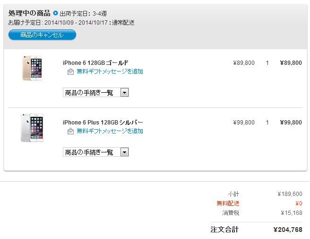Viewport: 310px width, 239px height.
Task: Click the silver iPhone 6 Plus thumbnail
Action: (x=32, y=128)
